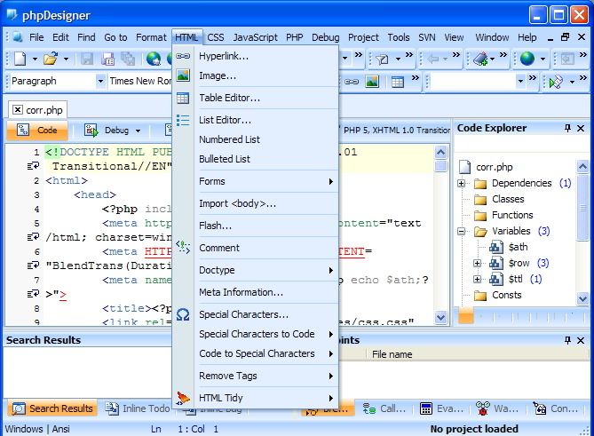Screen dimensions: 594x436
Task: Click the Debug view button
Action: click(107, 131)
